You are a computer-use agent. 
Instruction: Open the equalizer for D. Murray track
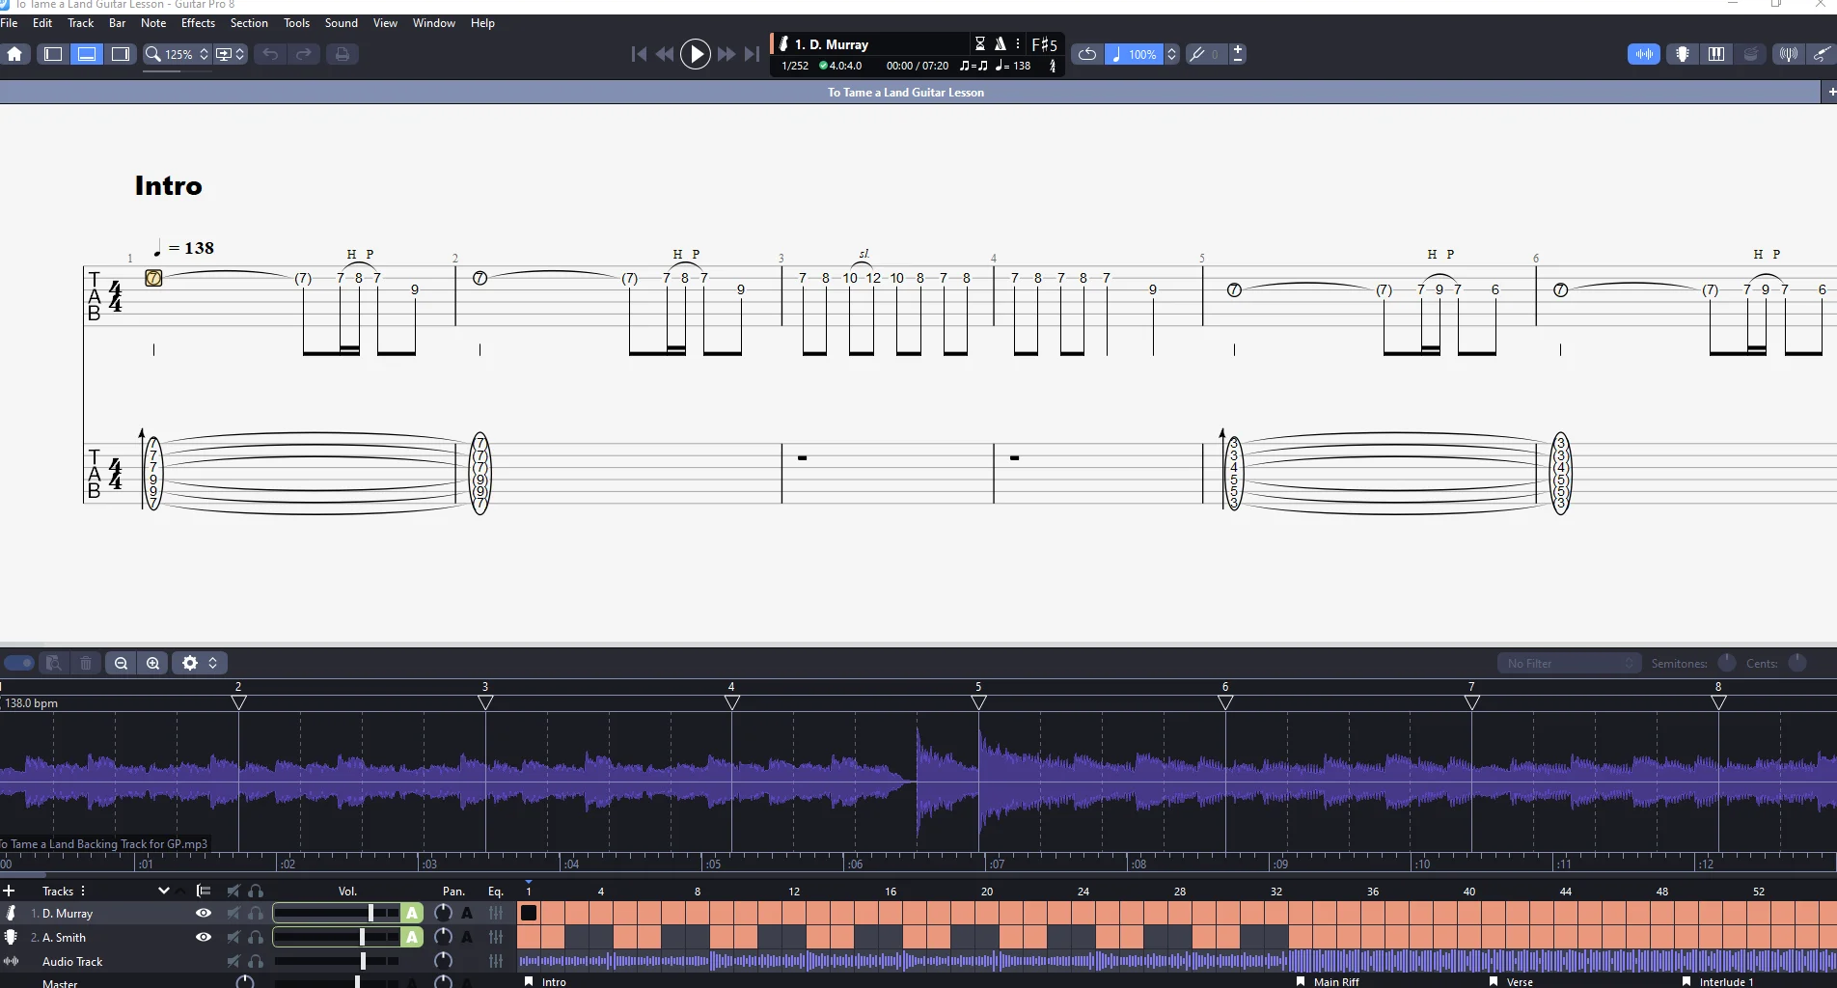point(496,913)
